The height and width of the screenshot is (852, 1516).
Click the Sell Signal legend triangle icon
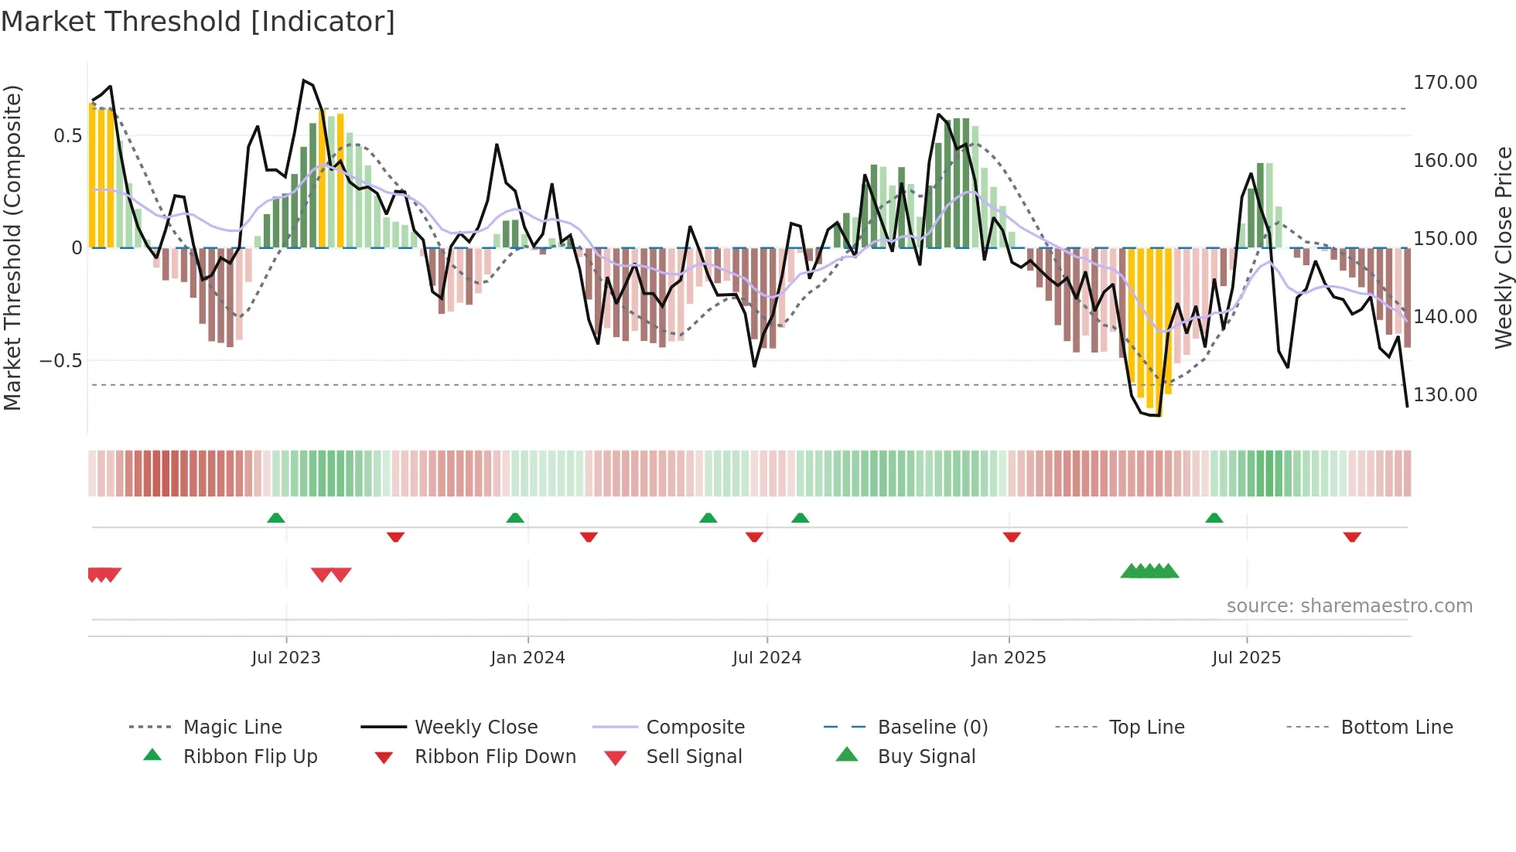click(615, 758)
